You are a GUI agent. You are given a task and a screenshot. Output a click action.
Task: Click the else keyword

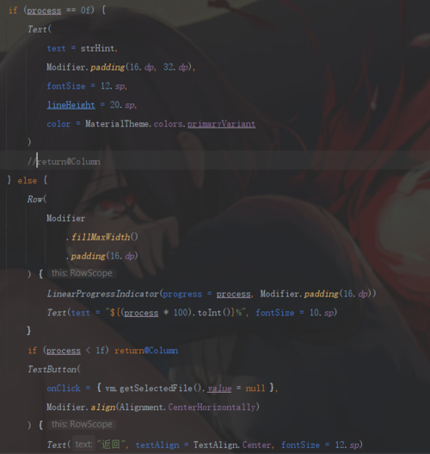tap(28, 181)
